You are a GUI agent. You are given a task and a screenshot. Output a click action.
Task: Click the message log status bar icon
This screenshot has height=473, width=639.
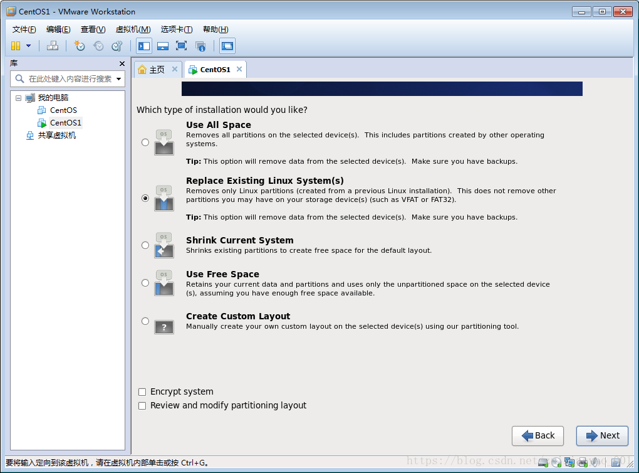coord(616,462)
